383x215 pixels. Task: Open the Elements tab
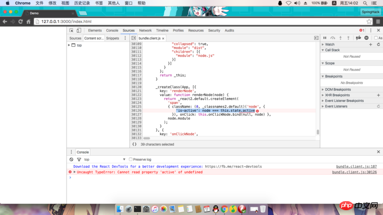click(95, 30)
